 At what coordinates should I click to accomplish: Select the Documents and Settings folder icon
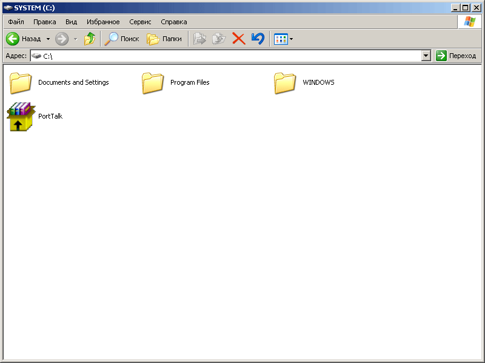pyautogui.click(x=21, y=83)
